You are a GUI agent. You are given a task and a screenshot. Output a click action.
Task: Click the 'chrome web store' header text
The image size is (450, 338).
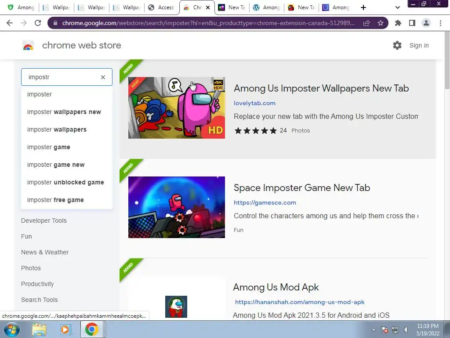click(81, 45)
